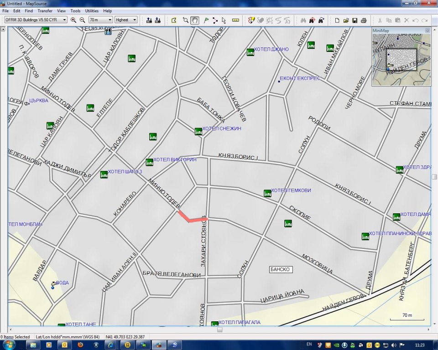Select the Hand pan tool
Screen dimensions: 438x350
click(195, 20)
